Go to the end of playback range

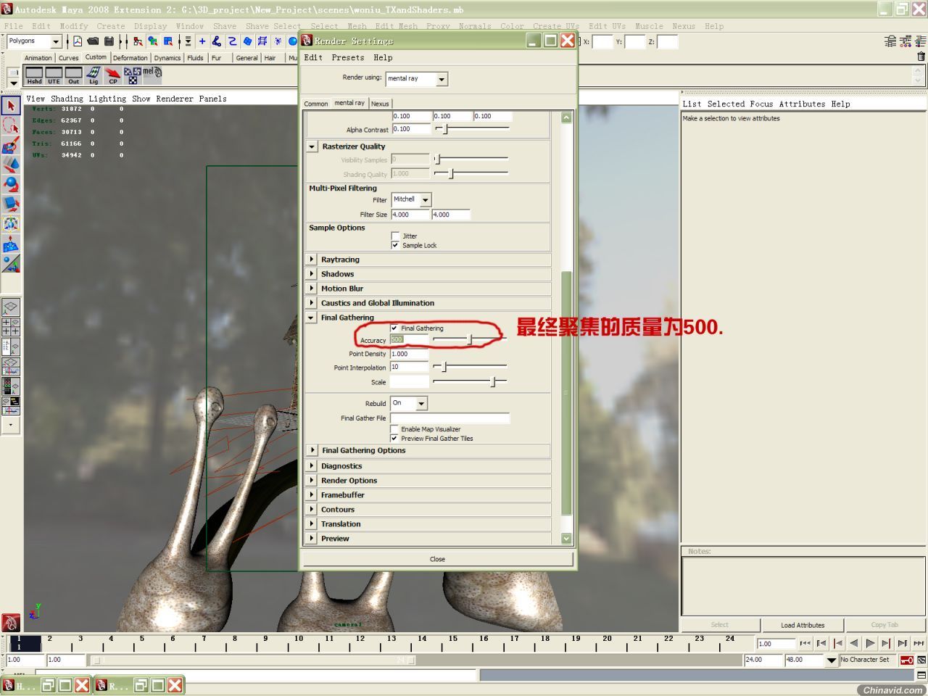pos(919,643)
